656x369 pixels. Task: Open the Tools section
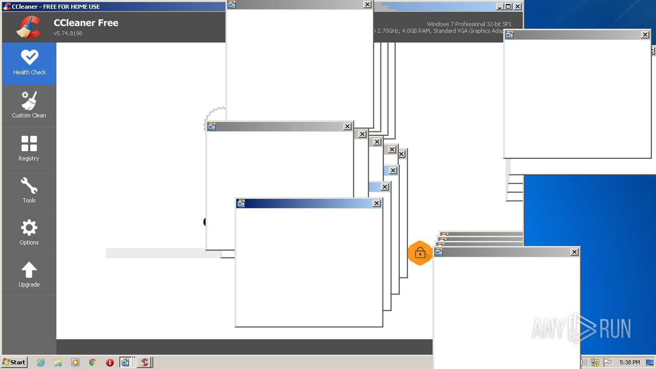tap(29, 191)
